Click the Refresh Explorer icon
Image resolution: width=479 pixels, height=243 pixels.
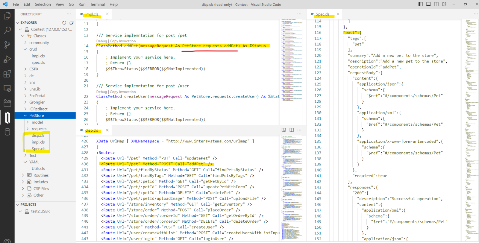coord(64,23)
